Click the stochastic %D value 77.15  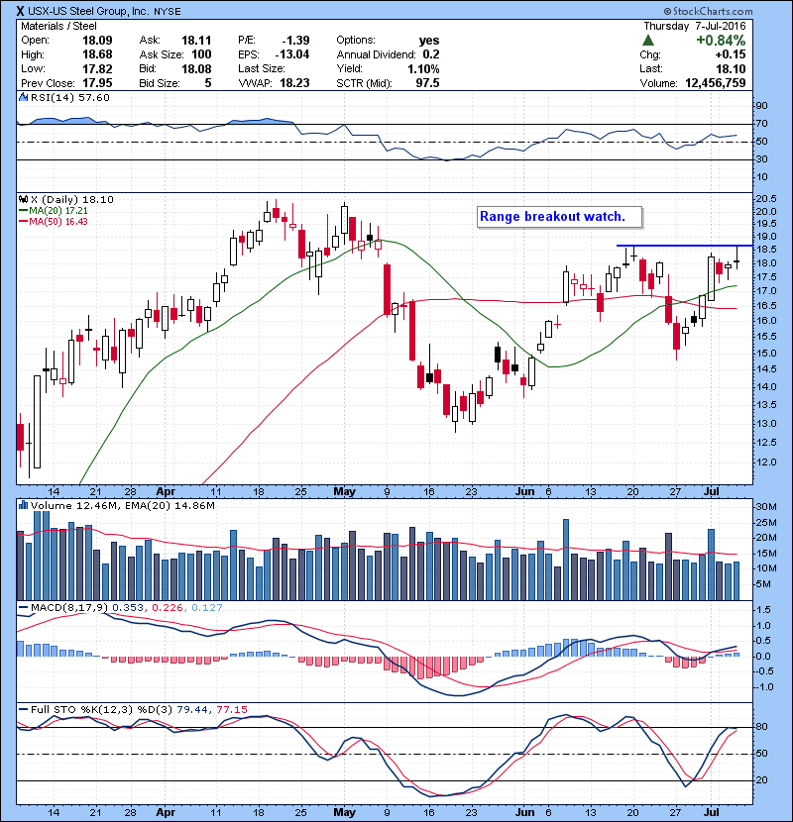[x=232, y=709]
